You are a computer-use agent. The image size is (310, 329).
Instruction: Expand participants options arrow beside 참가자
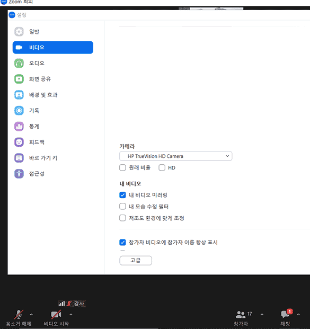262,315
